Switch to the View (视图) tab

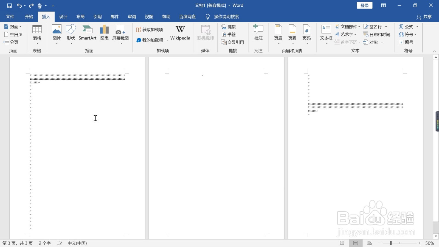coord(149,16)
